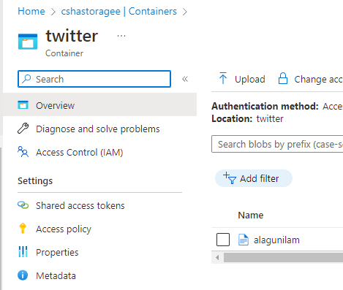Click the horizontal scrollbar left arrow

(x=217, y=257)
